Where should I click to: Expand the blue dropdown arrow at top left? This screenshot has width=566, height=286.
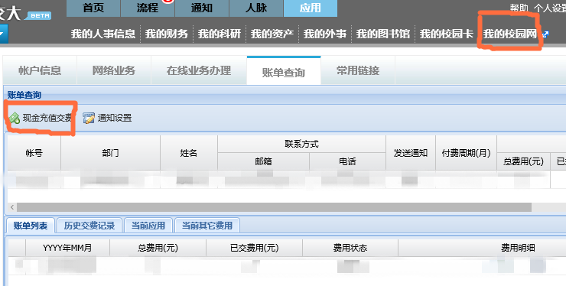3,34
